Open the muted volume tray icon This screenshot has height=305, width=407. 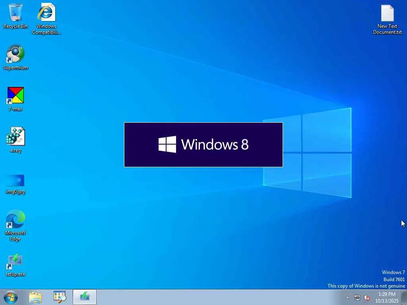(367, 298)
